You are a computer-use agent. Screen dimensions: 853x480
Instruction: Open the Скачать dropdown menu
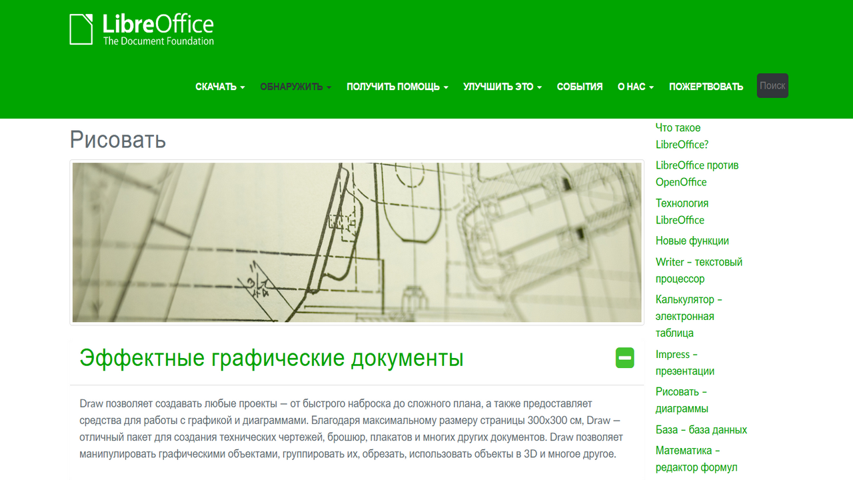point(220,87)
